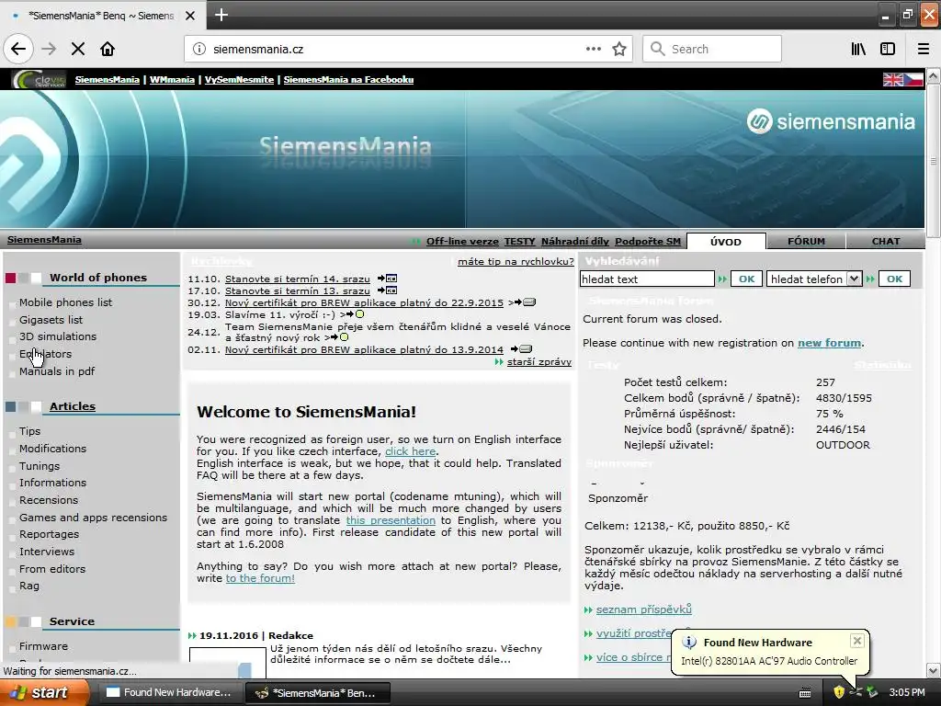This screenshot has height=706, width=941.
Task: Click the page scrollbar down arrow
Action: click(x=934, y=670)
